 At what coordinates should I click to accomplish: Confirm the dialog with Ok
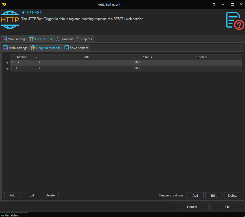[227, 207]
